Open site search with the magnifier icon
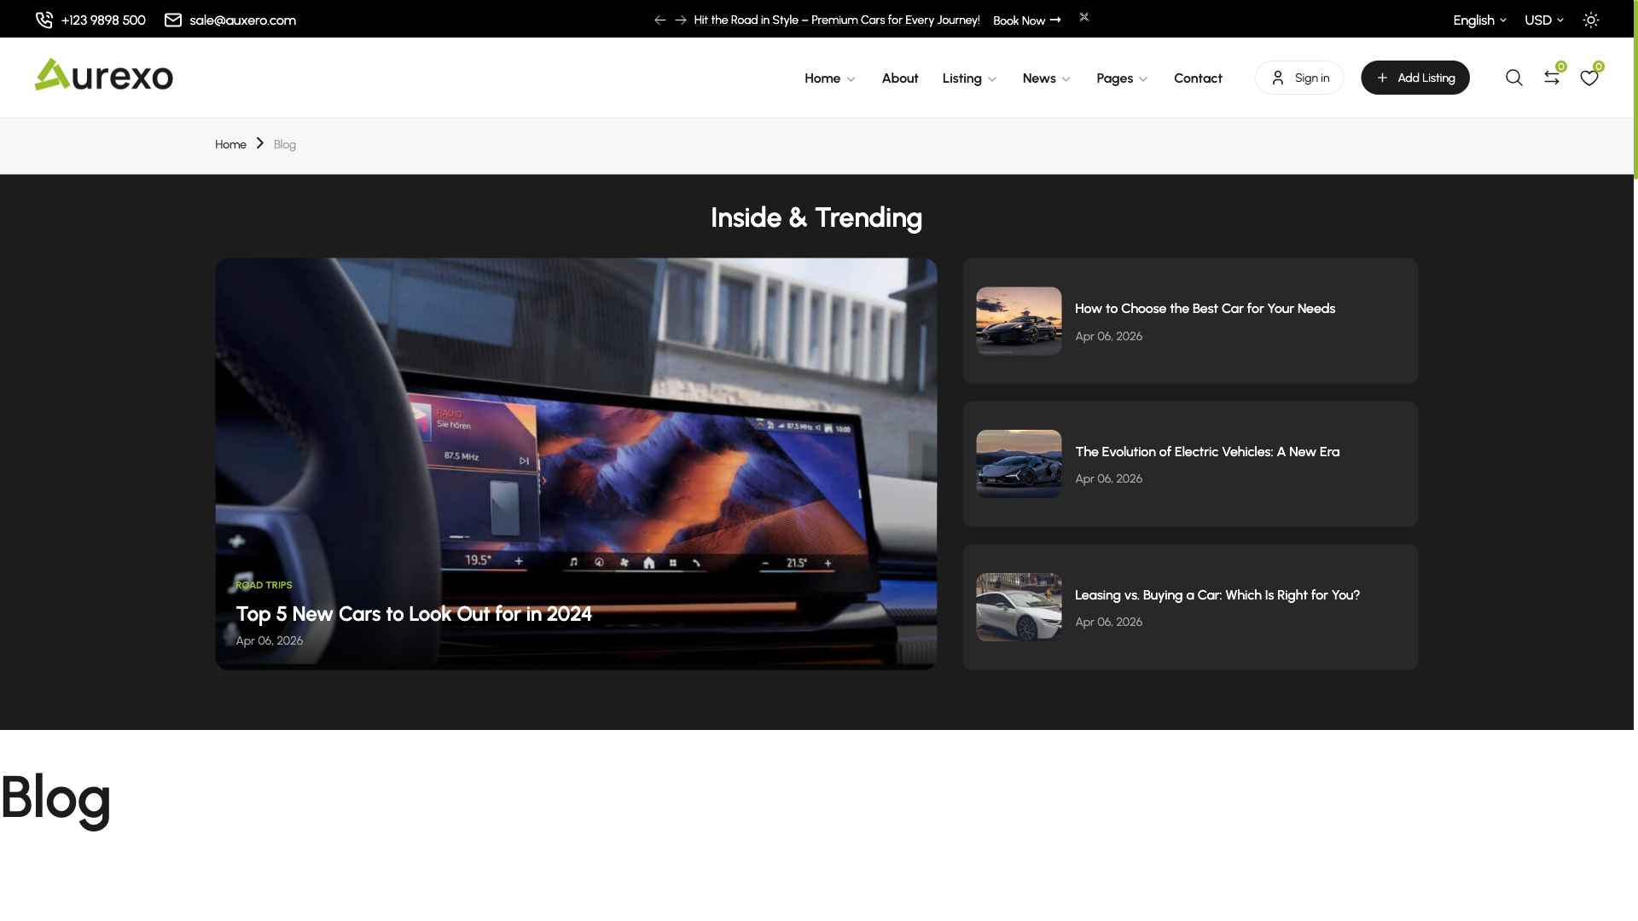This screenshot has width=1638, height=921. [1514, 78]
